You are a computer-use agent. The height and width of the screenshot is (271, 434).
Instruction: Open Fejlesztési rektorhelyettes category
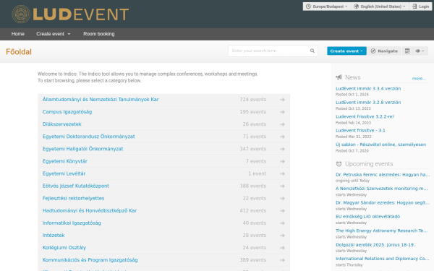tap(73, 198)
